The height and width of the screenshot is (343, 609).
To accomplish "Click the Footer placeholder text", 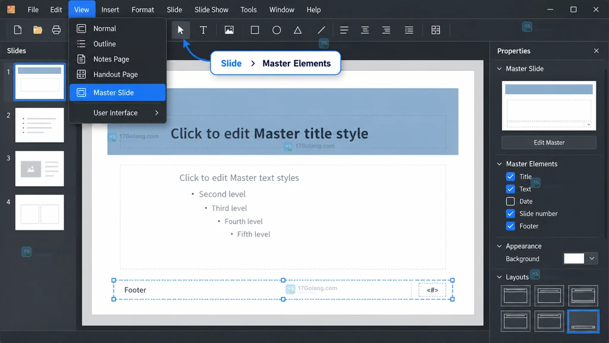I will pos(135,290).
